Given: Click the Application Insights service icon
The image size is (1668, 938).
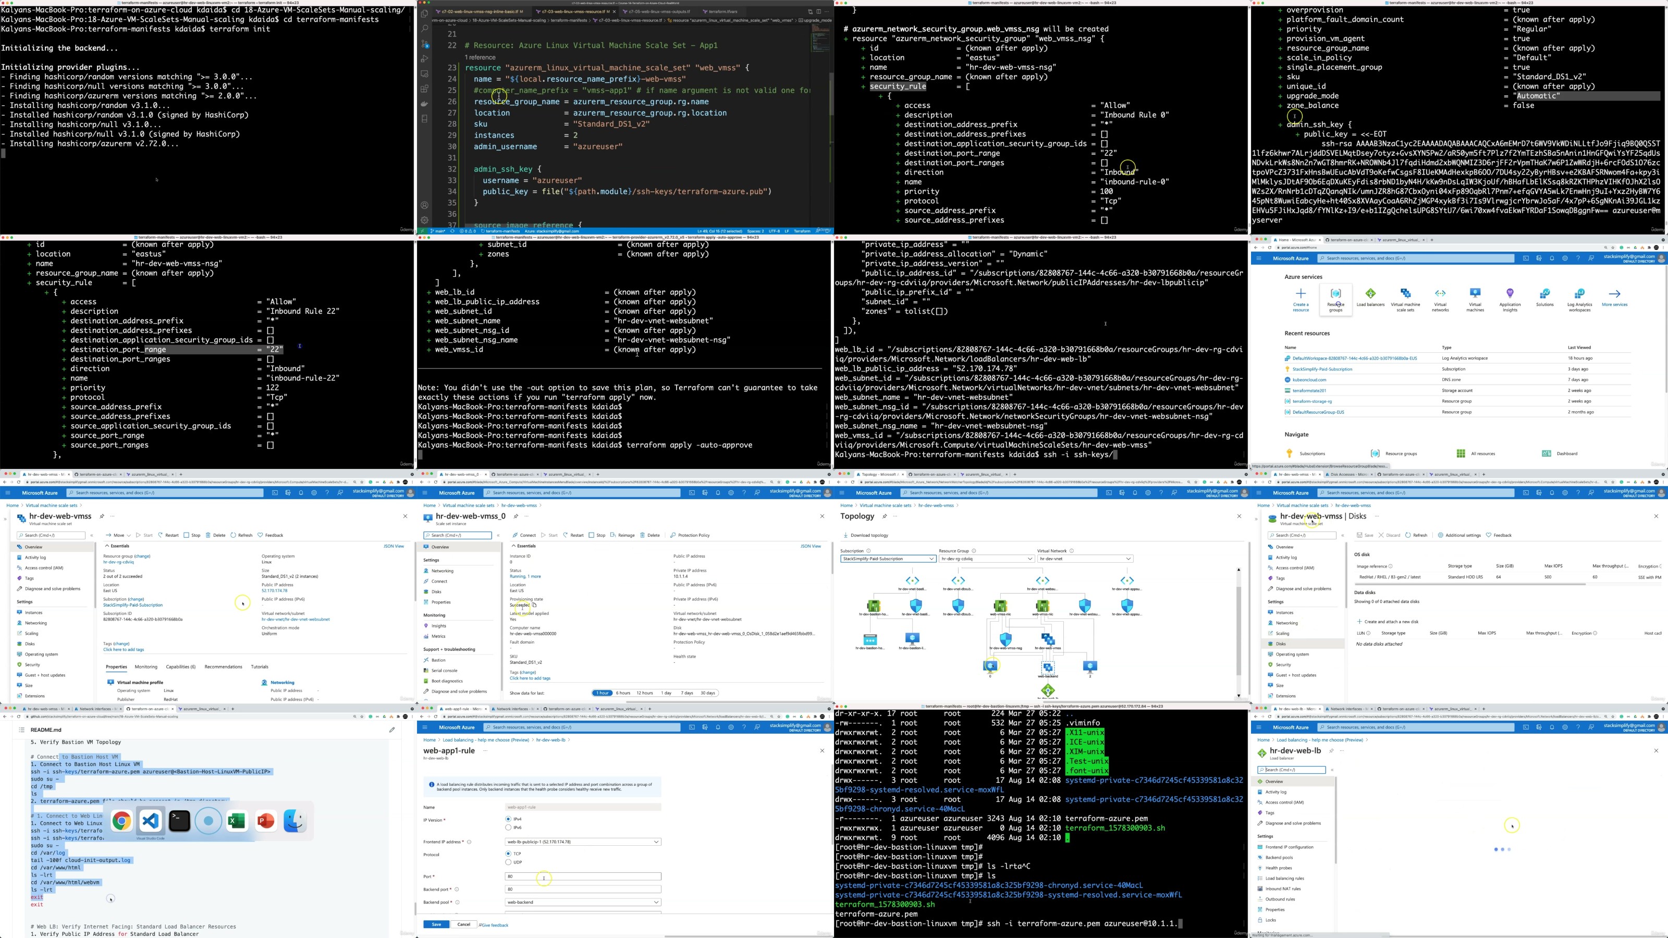Looking at the screenshot, I should (1510, 294).
